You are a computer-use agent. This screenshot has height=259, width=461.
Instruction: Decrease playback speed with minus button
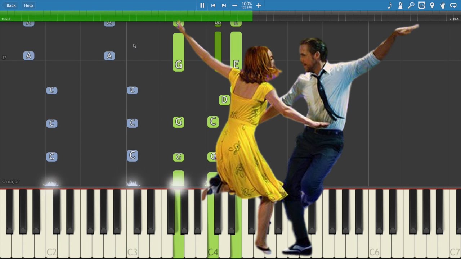[x=235, y=5]
